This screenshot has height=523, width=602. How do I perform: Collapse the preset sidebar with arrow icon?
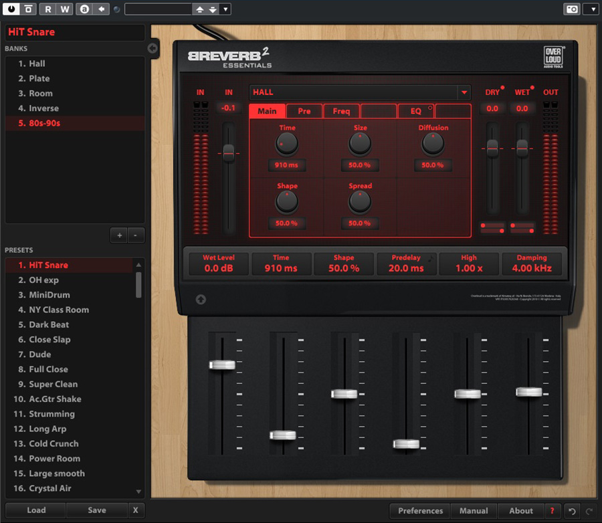pos(153,48)
